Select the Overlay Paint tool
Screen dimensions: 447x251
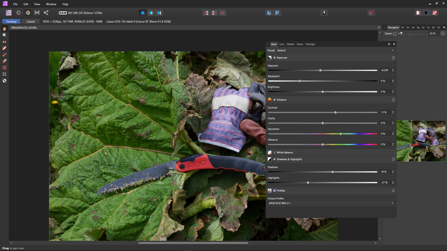[4, 54]
